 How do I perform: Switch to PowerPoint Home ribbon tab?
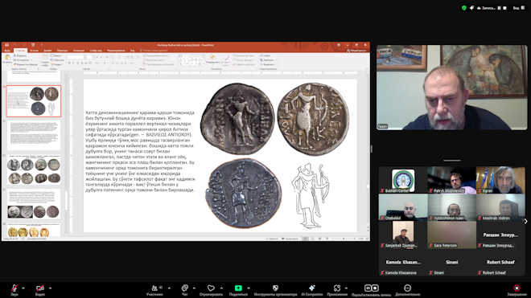click(20, 51)
